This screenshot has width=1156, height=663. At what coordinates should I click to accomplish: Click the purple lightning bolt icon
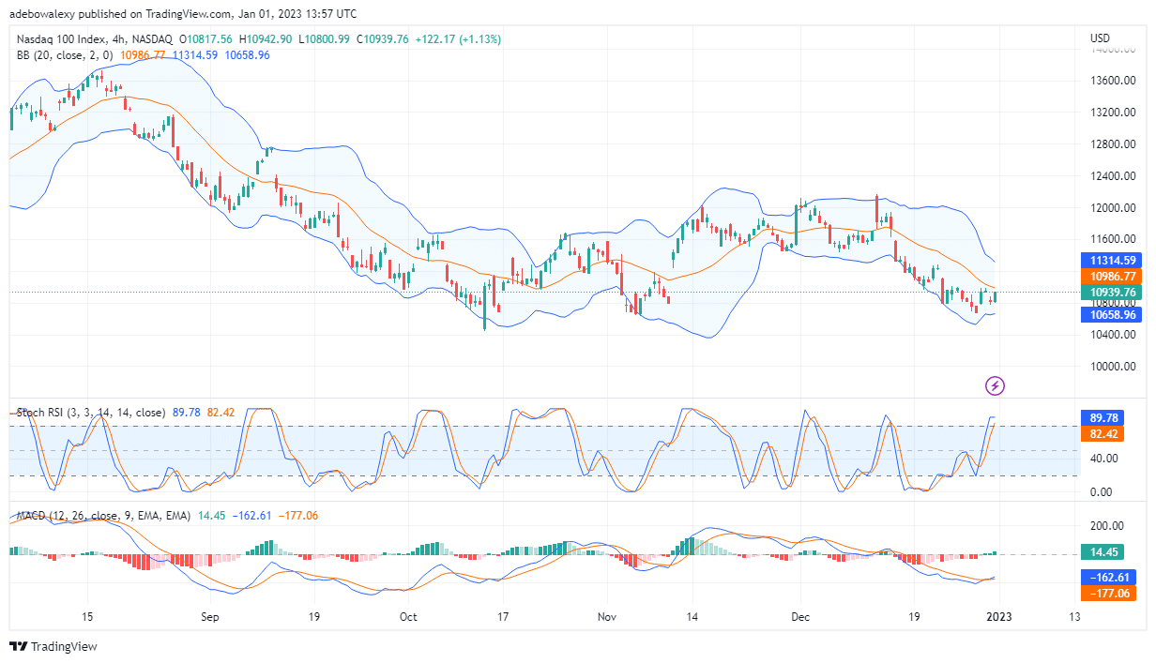click(996, 385)
